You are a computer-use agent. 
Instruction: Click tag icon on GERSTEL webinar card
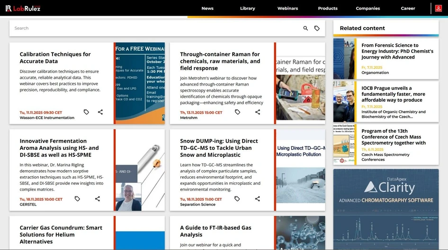[x=77, y=199]
